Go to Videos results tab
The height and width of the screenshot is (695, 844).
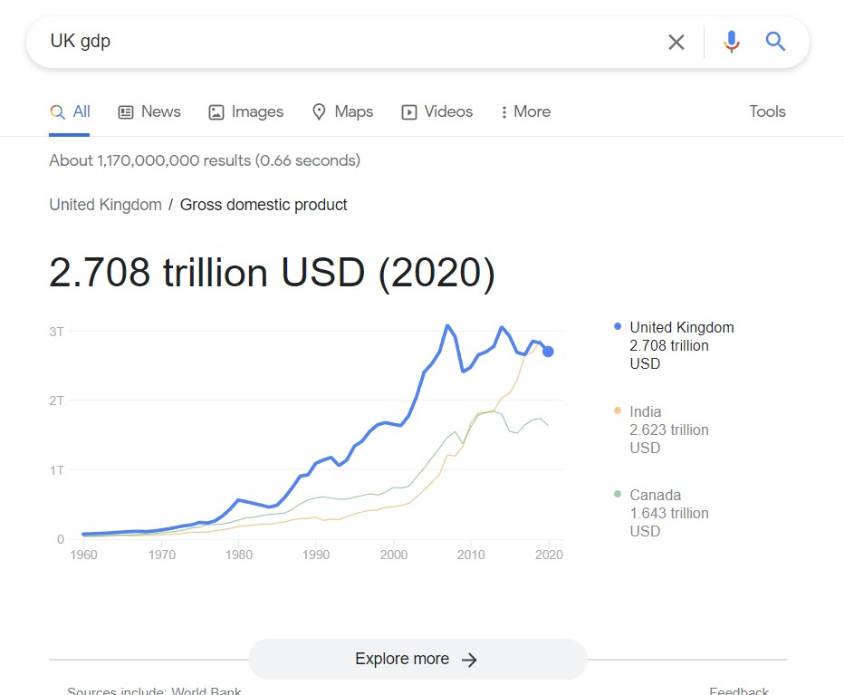pyautogui.click(x=437, y=111)
